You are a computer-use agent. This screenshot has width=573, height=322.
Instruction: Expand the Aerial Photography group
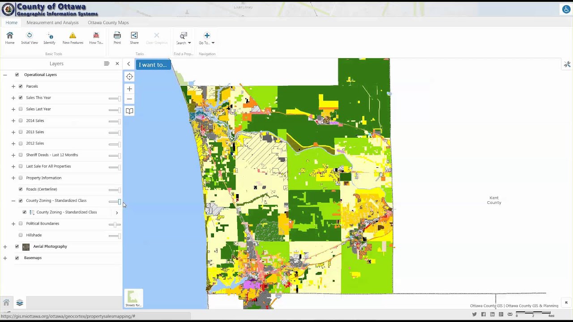tap(5, 246)
